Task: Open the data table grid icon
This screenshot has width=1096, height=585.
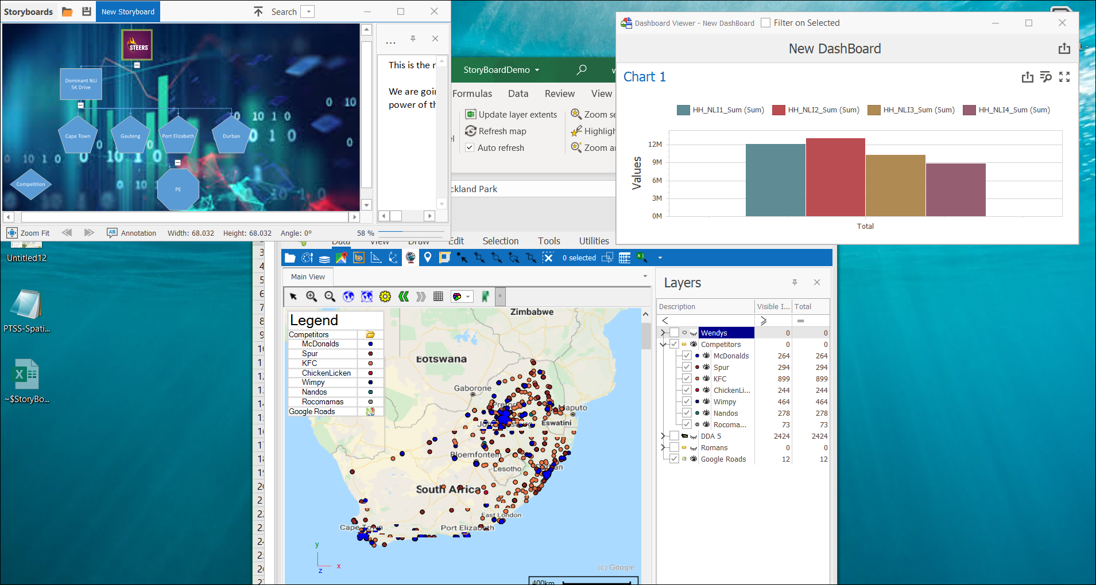Action: (625, 258)
